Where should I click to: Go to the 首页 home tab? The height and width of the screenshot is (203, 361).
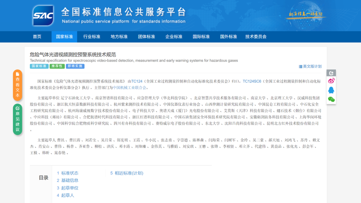(37, 37)
